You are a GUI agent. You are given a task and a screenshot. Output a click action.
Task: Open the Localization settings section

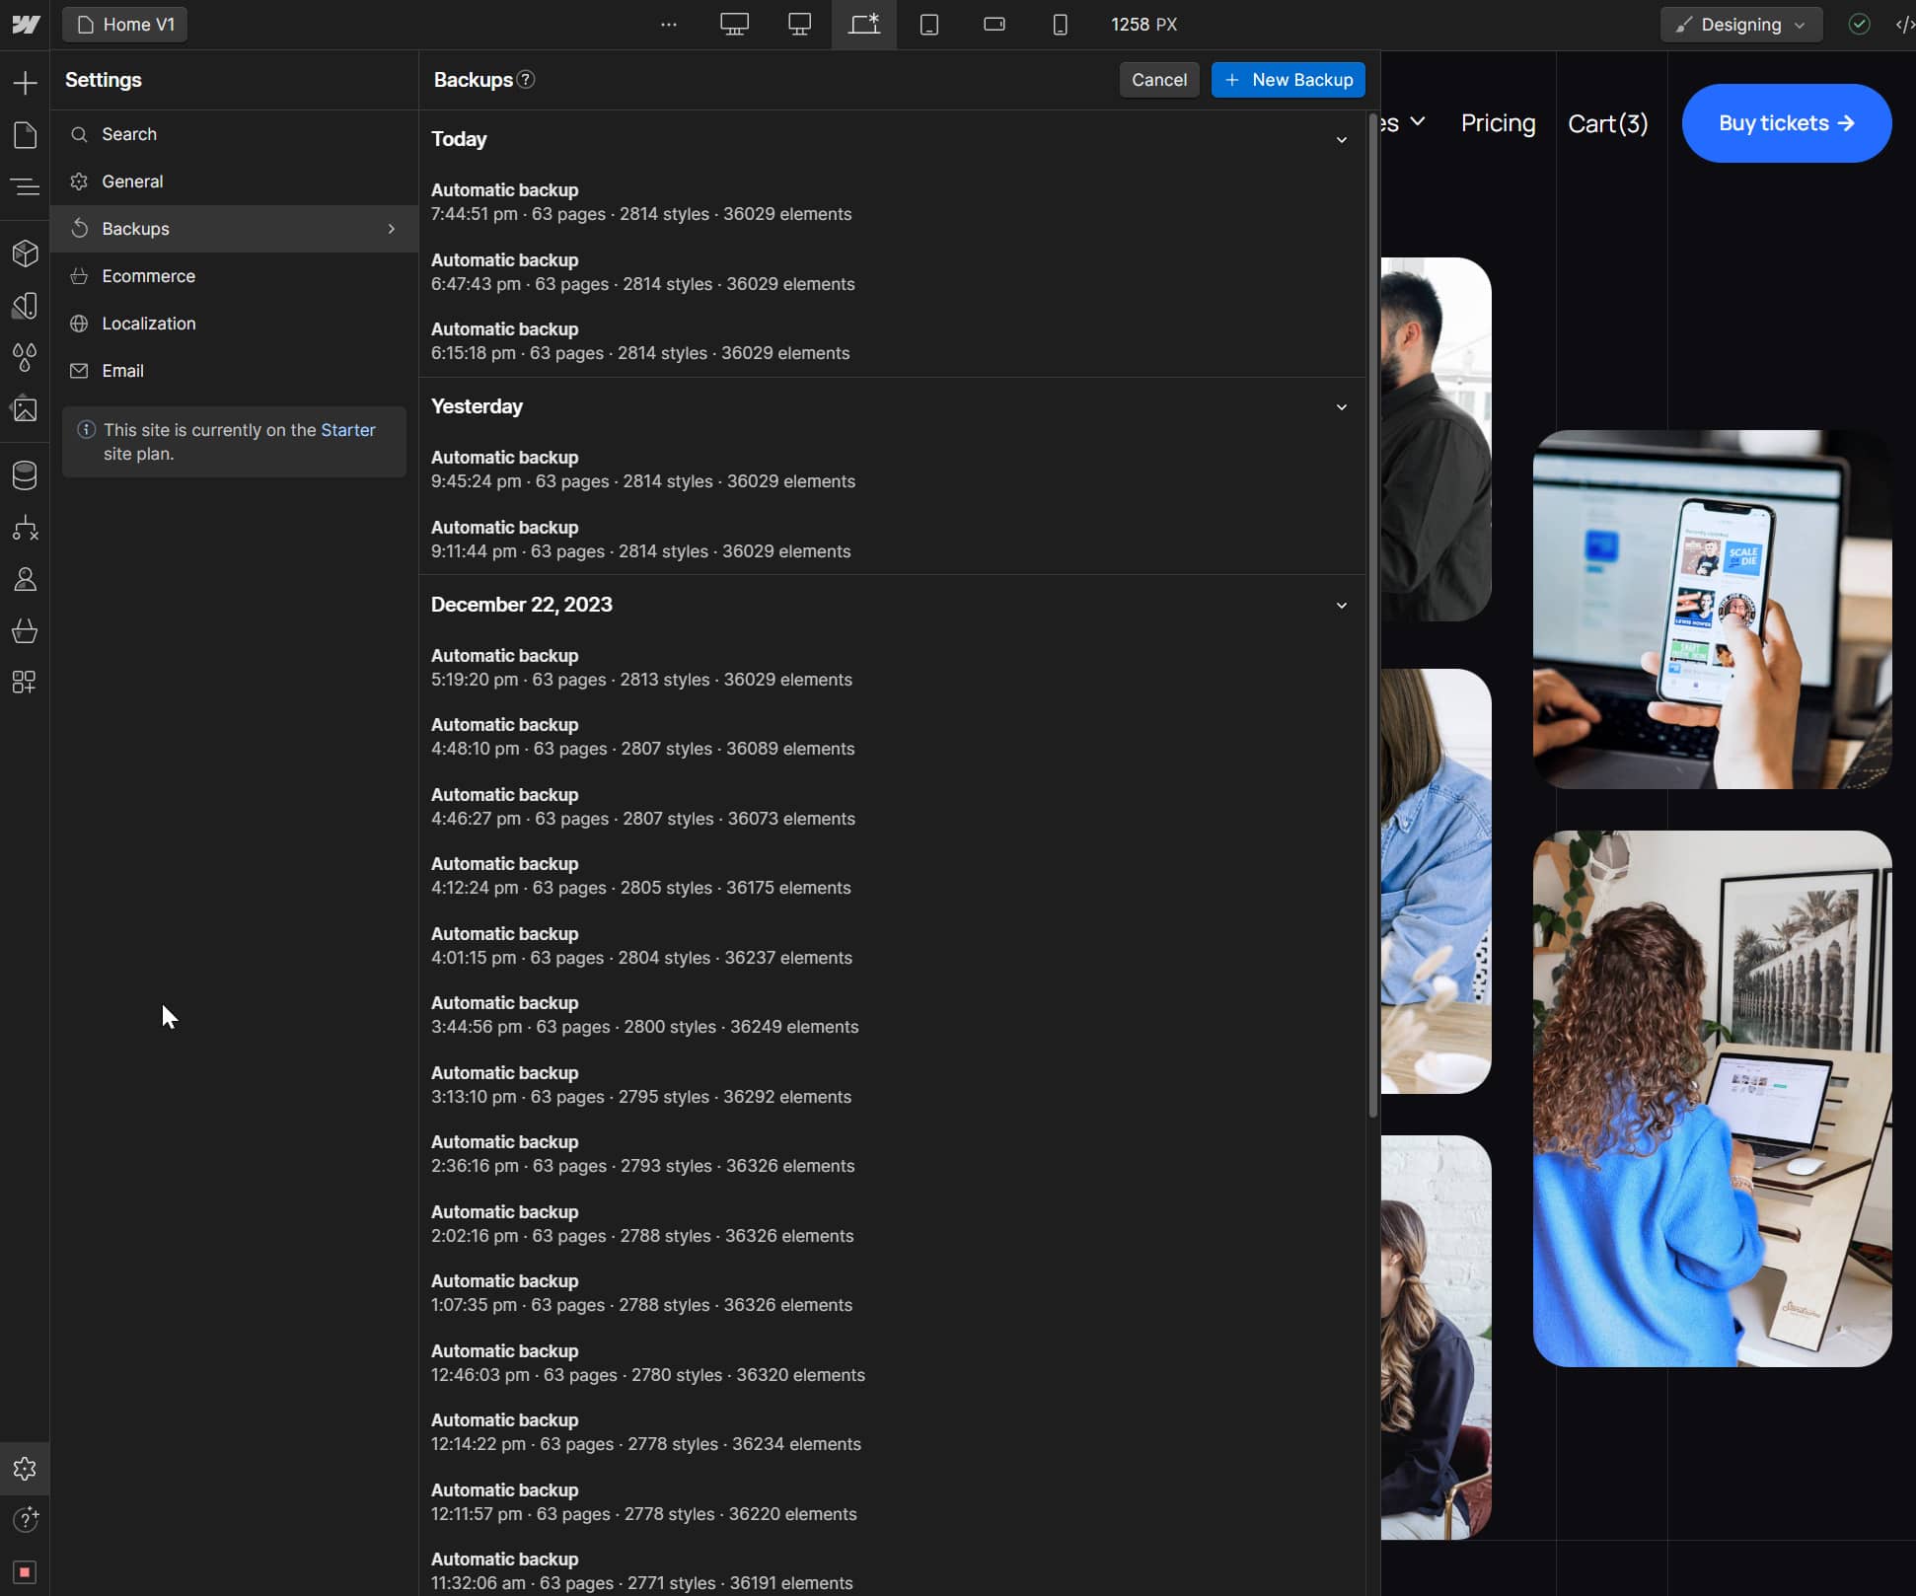148,324
